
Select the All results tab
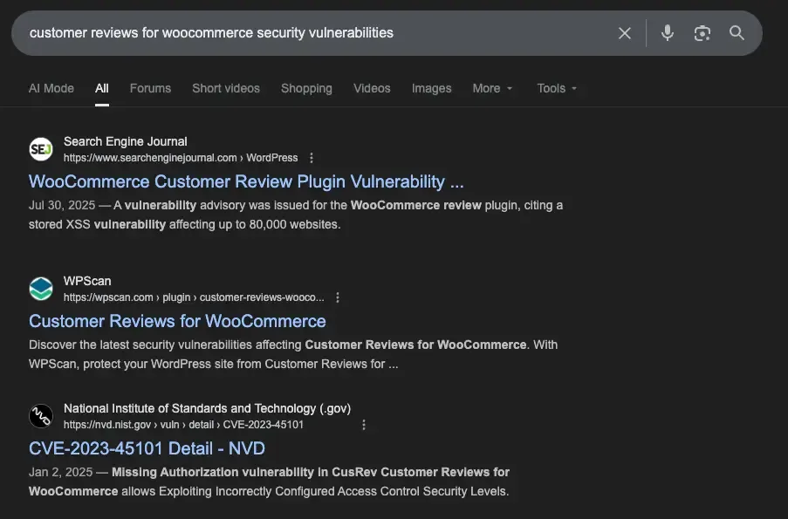(x=102, y=88)
